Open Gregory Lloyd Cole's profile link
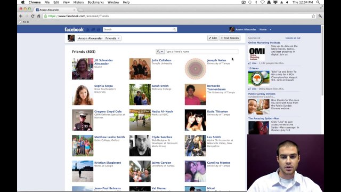Screen dimensions: 341x192 click(x=108, y=111)
